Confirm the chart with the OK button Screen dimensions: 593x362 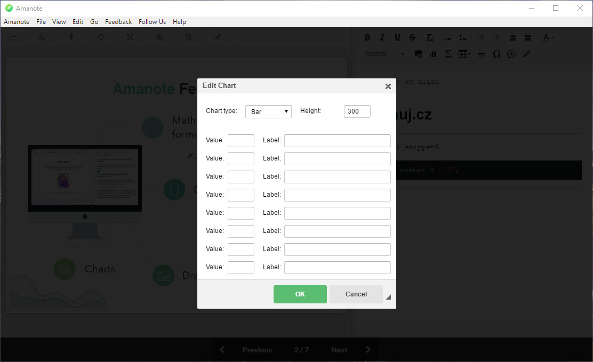point(300,294)
